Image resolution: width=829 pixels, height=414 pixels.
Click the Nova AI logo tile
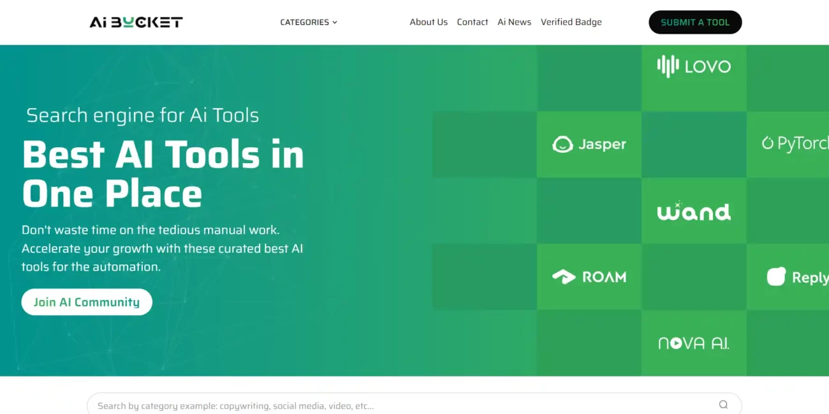pyautogui.click(x=694, y=343)
